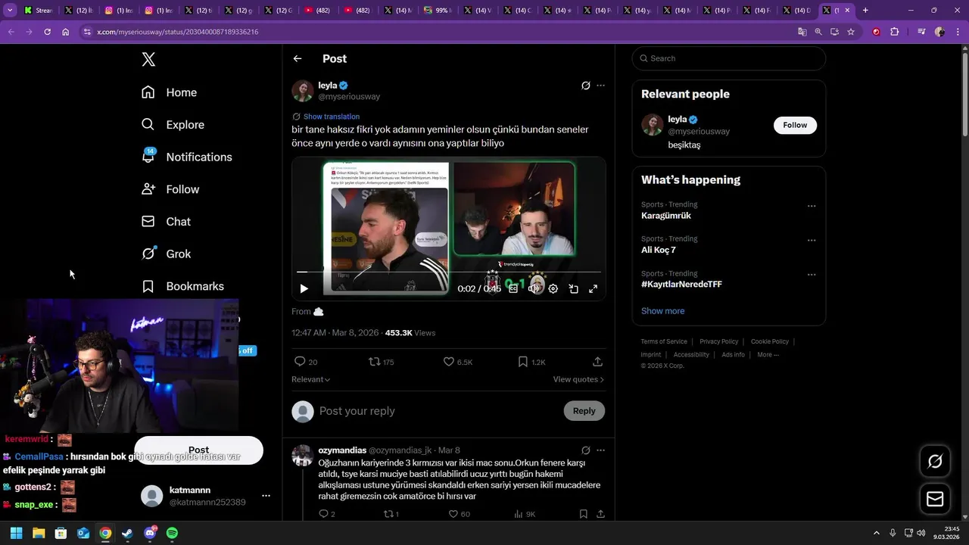Open Steam from the taskbar
This screenshot has height=545, width=969.
[x=127, y=533]
